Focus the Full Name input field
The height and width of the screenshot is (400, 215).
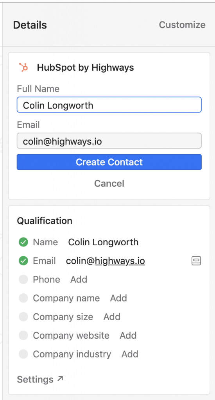(x=109, y=105)
